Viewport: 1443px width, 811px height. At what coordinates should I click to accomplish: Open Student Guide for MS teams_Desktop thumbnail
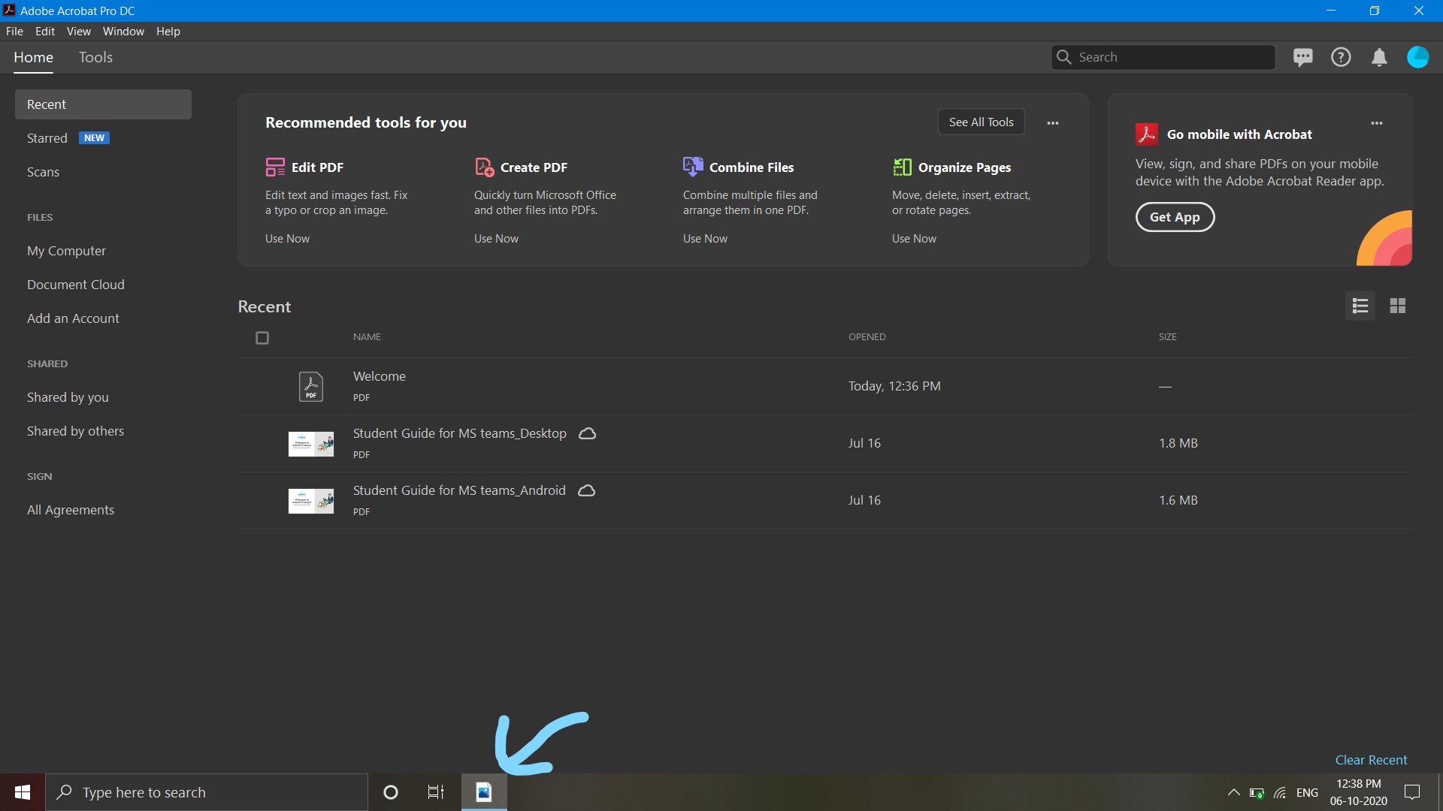pos(310,443)
